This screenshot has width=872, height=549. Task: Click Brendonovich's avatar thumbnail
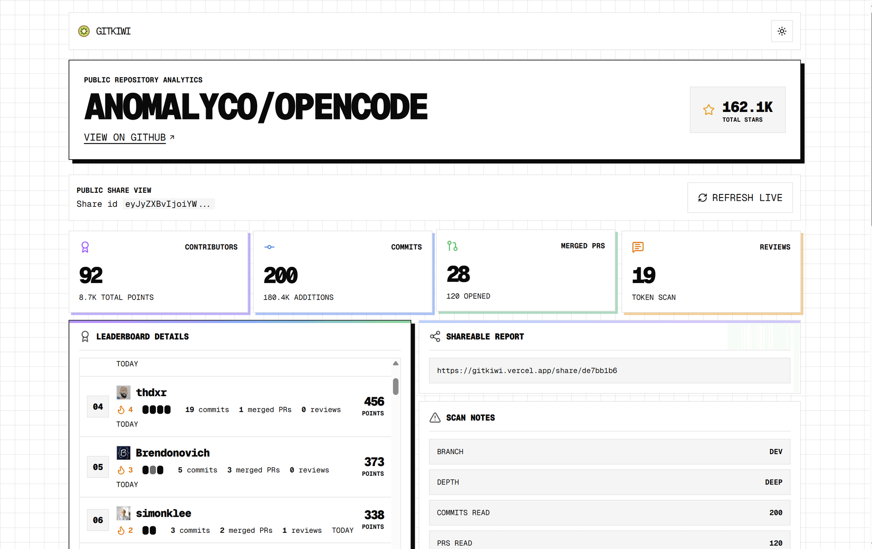tap(123, 453)
